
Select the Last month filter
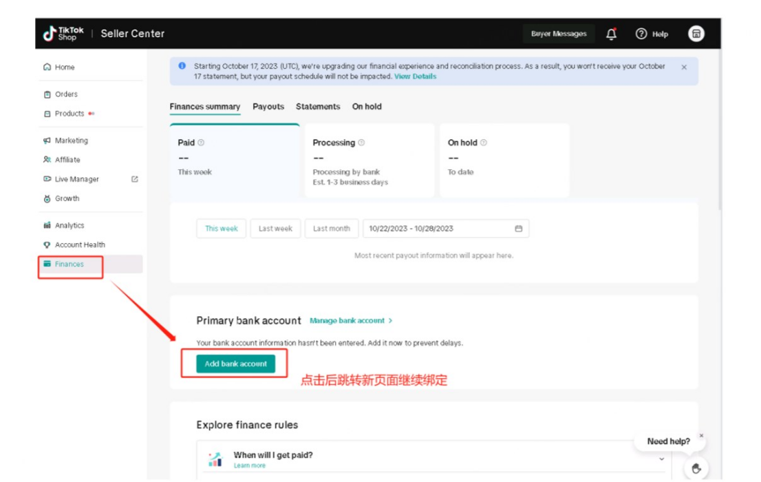coord(332,229)
